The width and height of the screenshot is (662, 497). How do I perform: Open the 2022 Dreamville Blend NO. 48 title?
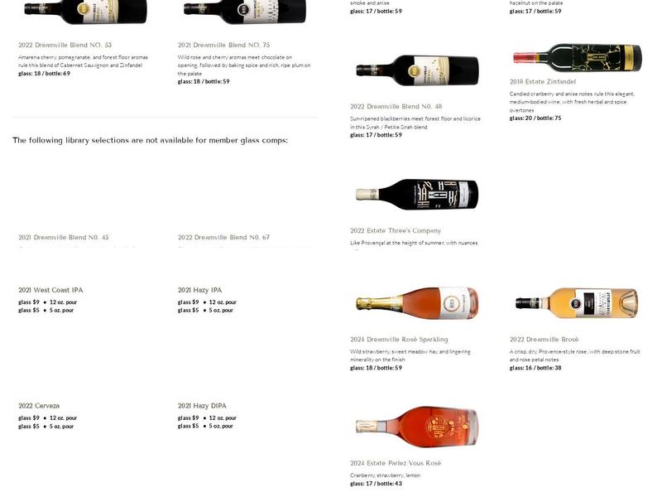coord(396,107)
